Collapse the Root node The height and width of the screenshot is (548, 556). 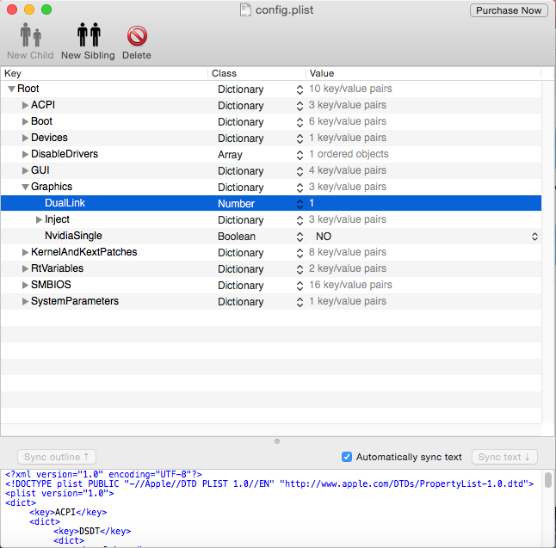coord(11,89)
